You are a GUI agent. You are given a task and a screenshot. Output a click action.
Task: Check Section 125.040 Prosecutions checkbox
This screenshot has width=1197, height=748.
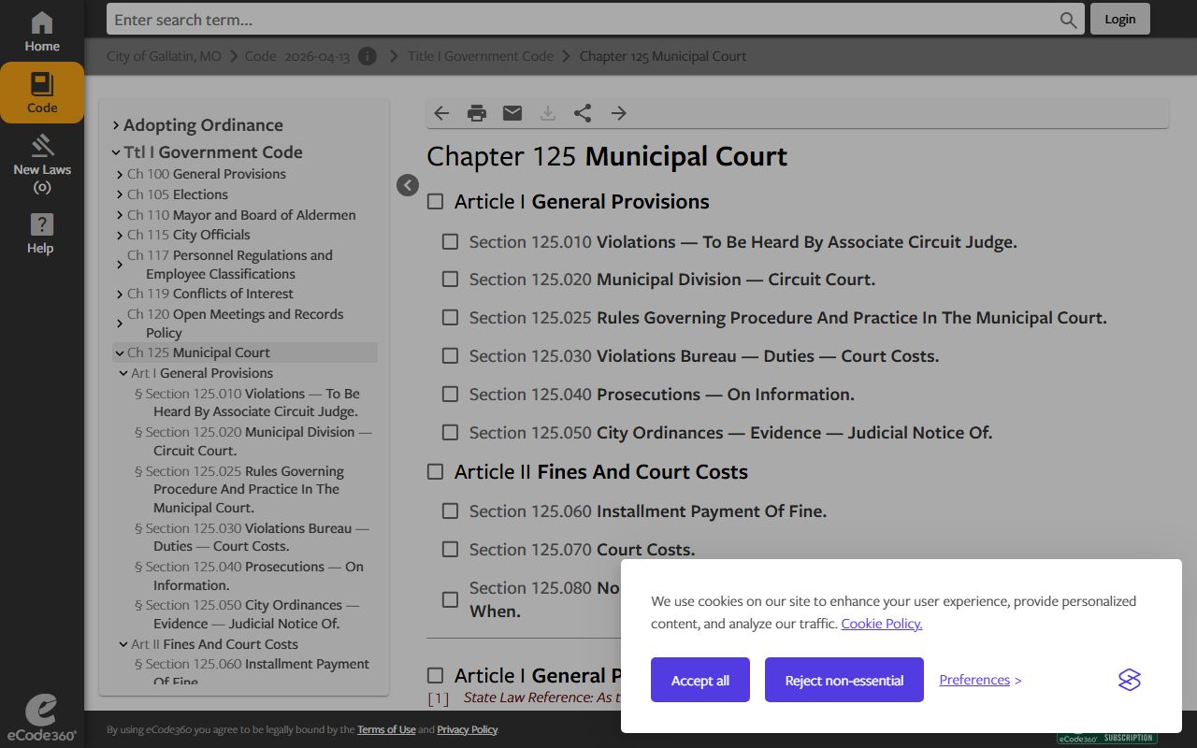click(450, 394)
